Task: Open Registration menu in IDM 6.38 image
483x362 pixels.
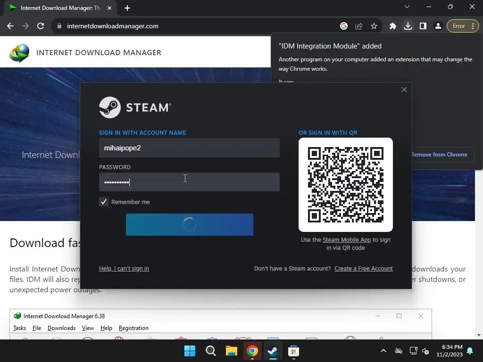Action: pos(133,328)
